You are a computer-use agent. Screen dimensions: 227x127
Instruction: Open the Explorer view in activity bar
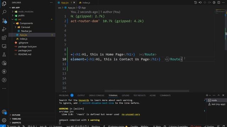coord(4,4)
